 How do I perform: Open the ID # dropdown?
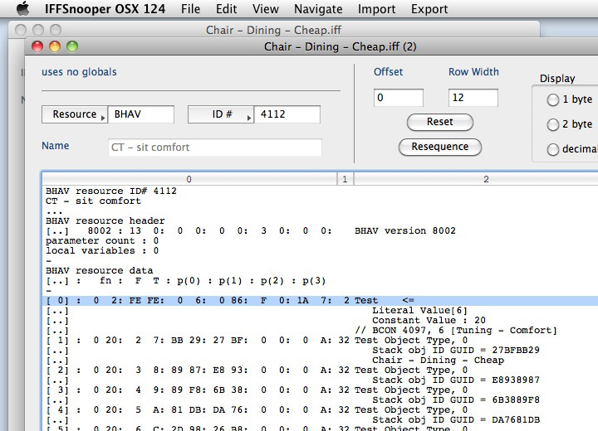click(220, 114)
